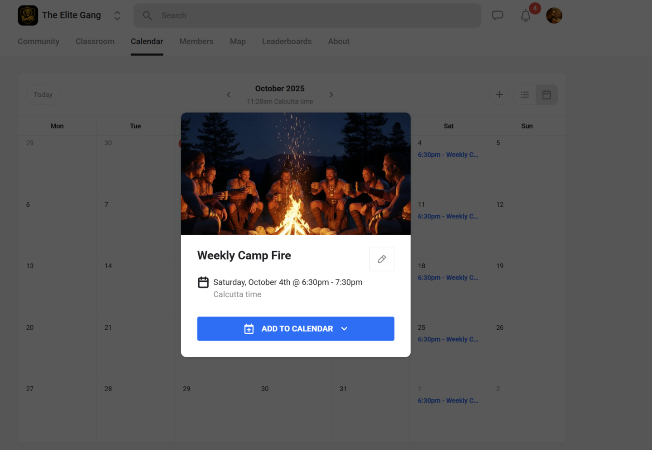Click the event date and time text
Image resolution: width=652 pixels, height=450 pixels.
tap(288, 282)
